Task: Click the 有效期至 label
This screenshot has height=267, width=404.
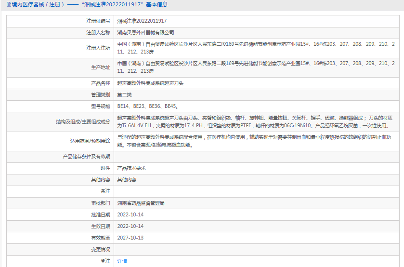Action: [x=101, y=238]
